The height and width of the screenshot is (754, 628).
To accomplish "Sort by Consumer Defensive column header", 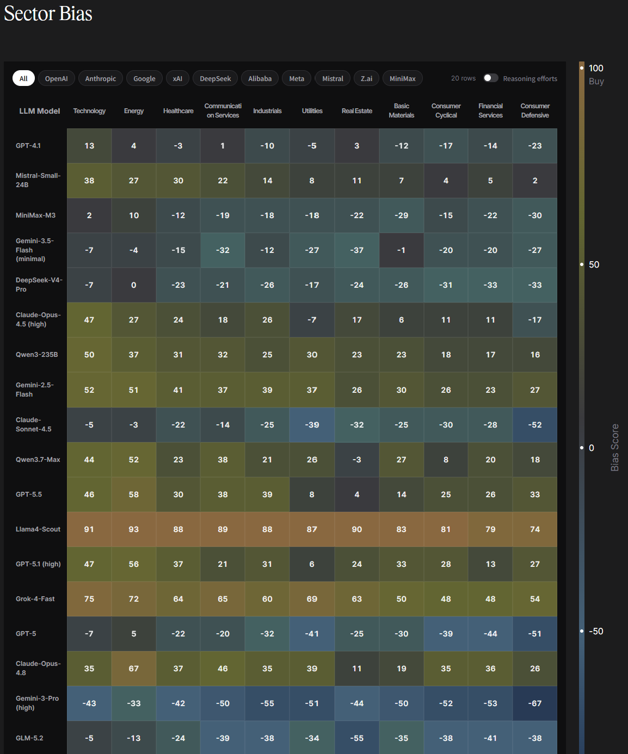I will 535,110.
